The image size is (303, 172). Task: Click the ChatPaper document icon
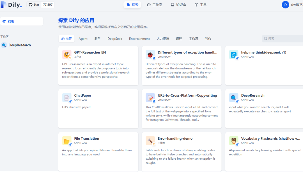tap(66, 98)
